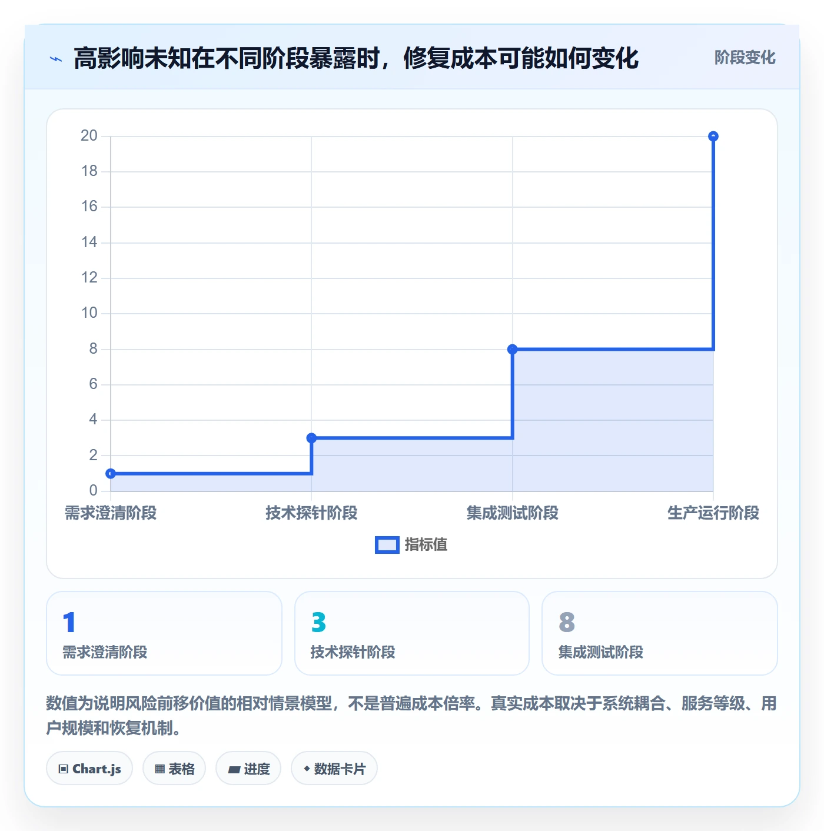Image resolution: width=824 pixels, height=831 pixels.
Task: Click the chart title starting with 高影响未知
Action: point(356,58)
